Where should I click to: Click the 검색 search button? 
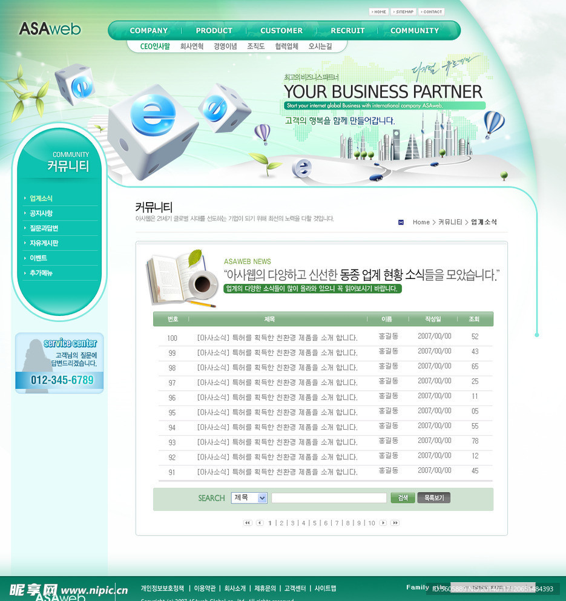(403, 498)
